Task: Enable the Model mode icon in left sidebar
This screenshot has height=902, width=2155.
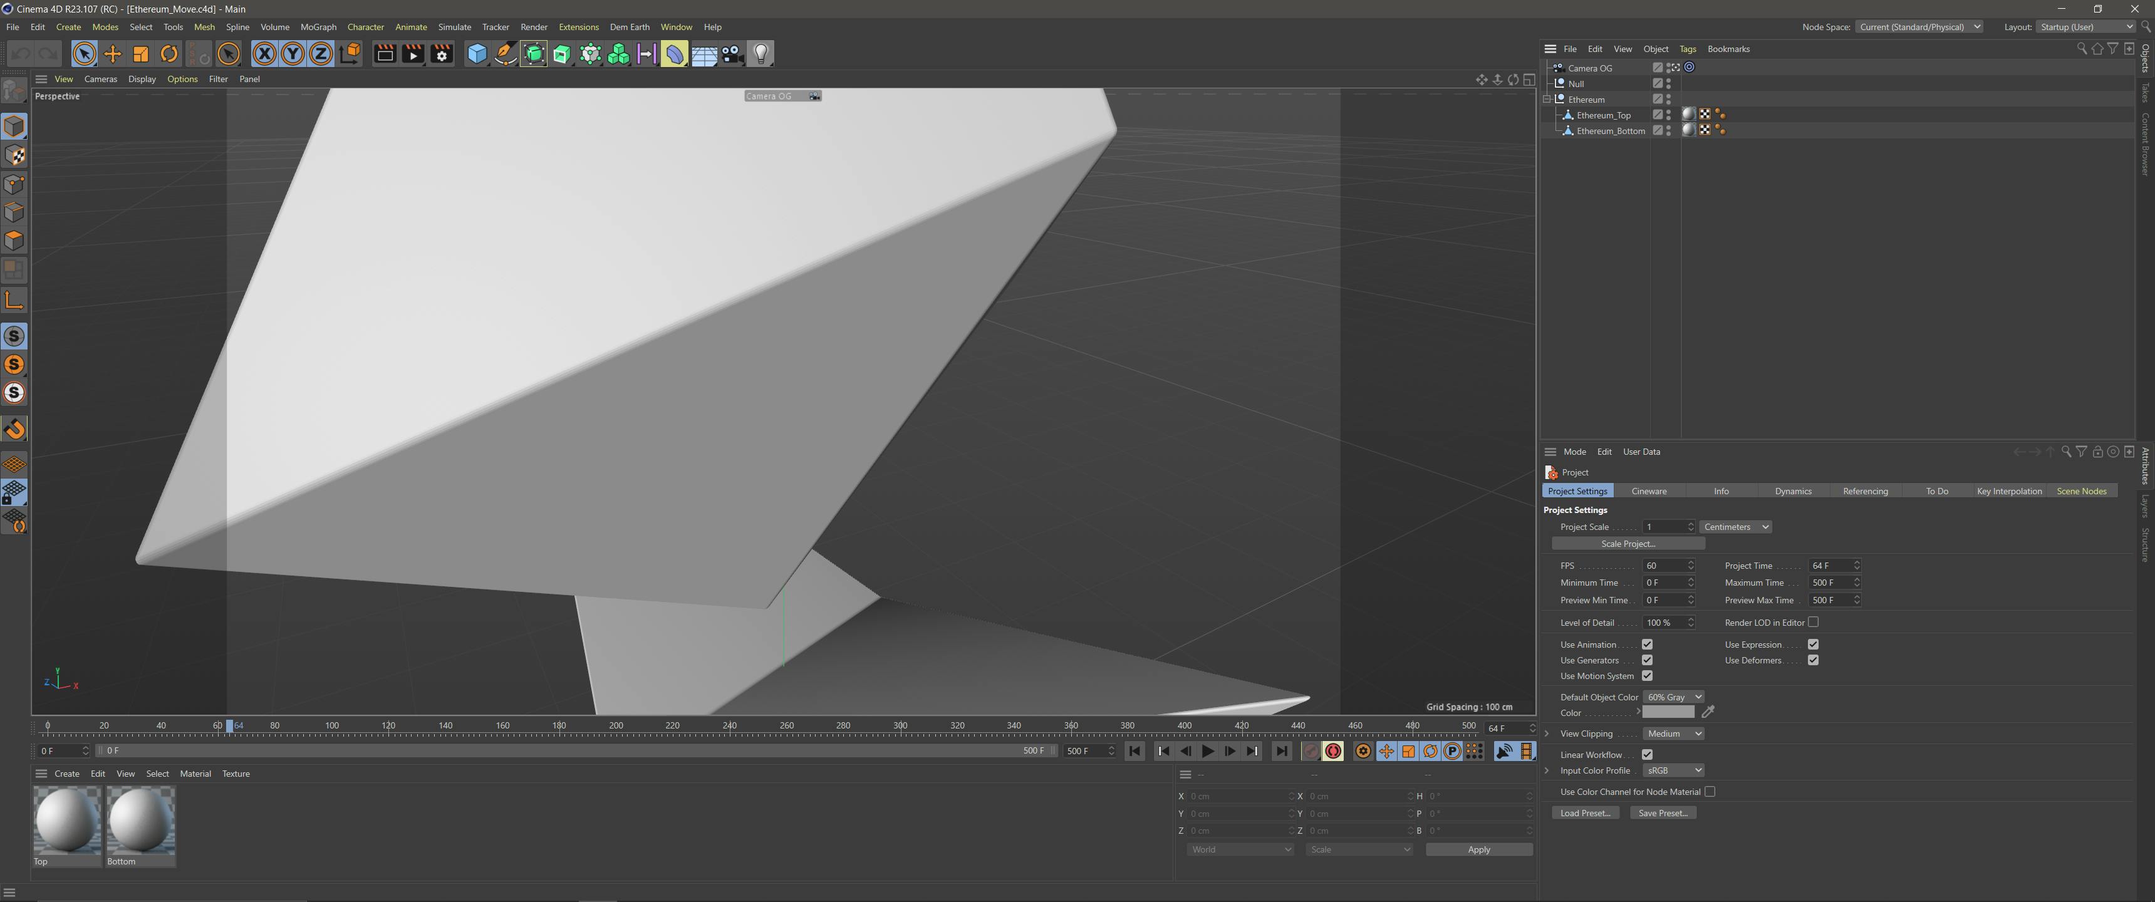Action: (14, 127)
